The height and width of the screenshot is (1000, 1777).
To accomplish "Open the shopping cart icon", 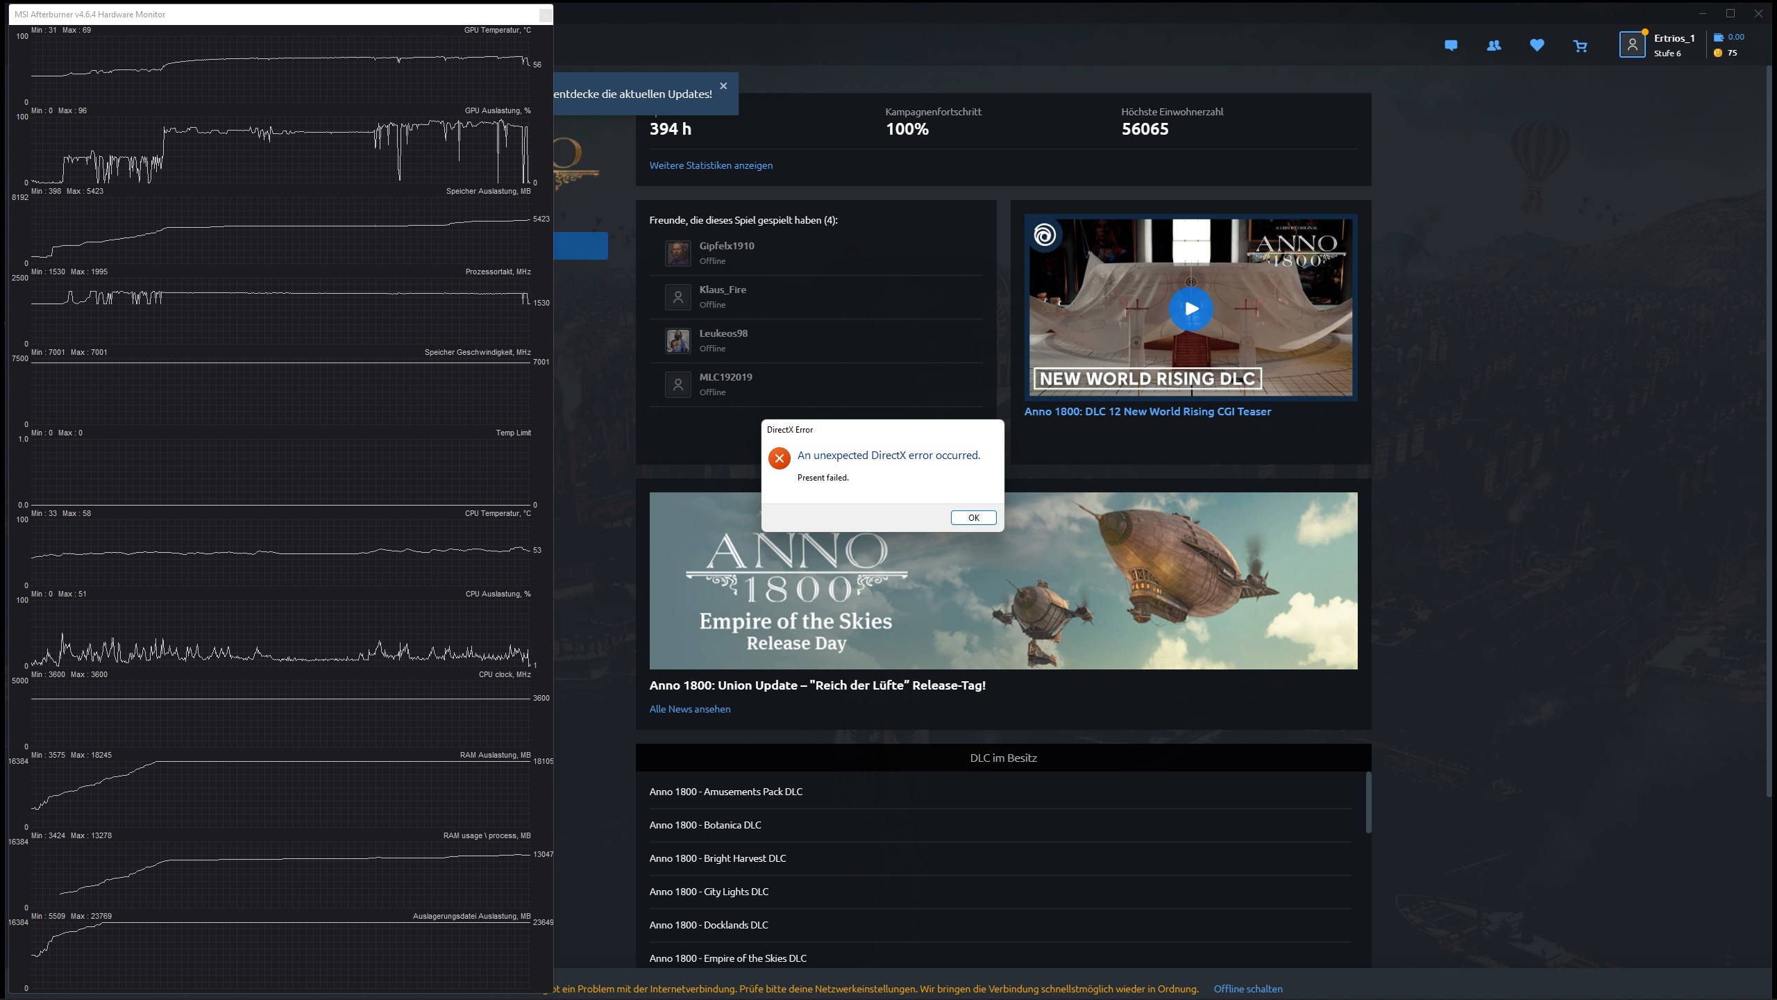I will 1581,47.
